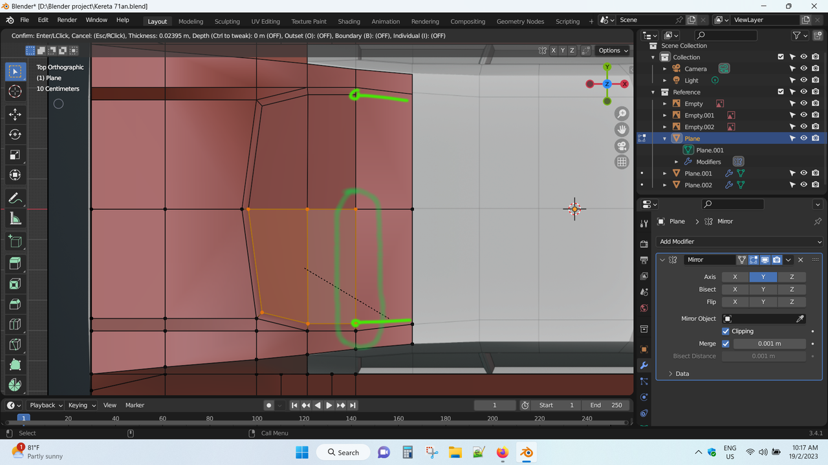
Task: Click the camera view icon in viewport
Action: click(x=622, y=145)
